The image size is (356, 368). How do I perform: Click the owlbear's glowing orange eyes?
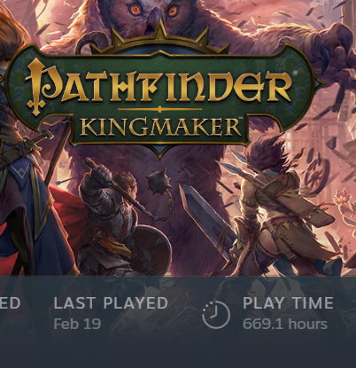(x=153, y=11)
